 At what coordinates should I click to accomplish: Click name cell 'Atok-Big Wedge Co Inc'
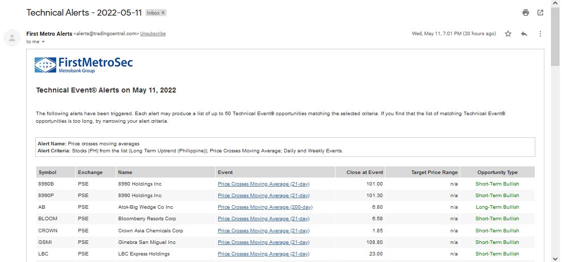[x=146, y=207]
